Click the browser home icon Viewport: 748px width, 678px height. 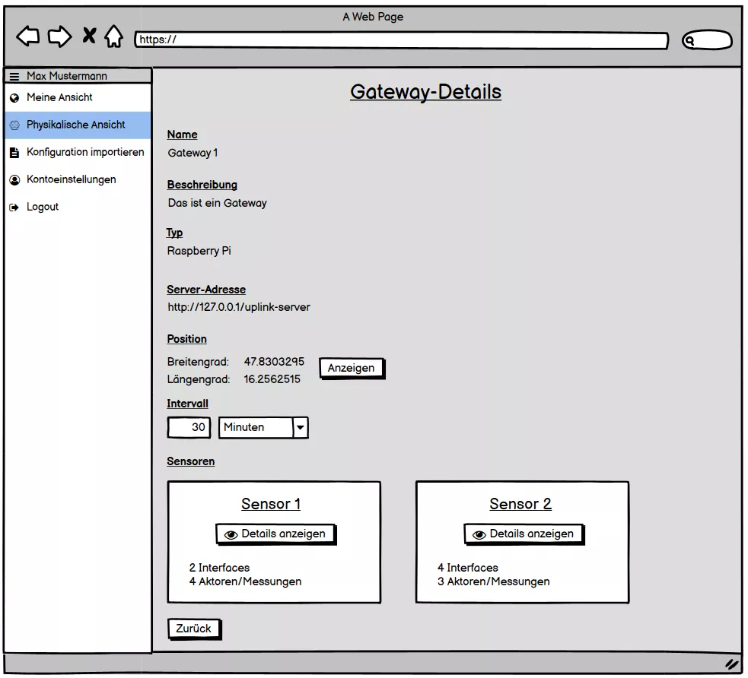[113, 36]
